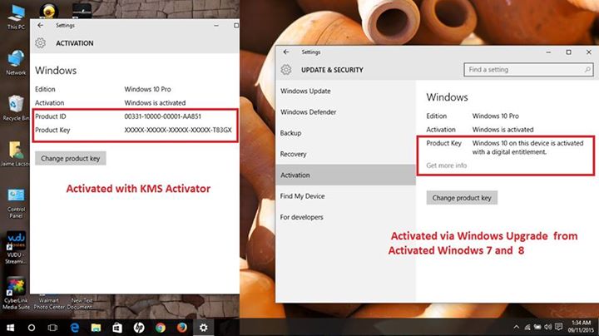Viewport: 599px width, 336px height.
Task: Open the Network desktop icon
Action: 16,62
